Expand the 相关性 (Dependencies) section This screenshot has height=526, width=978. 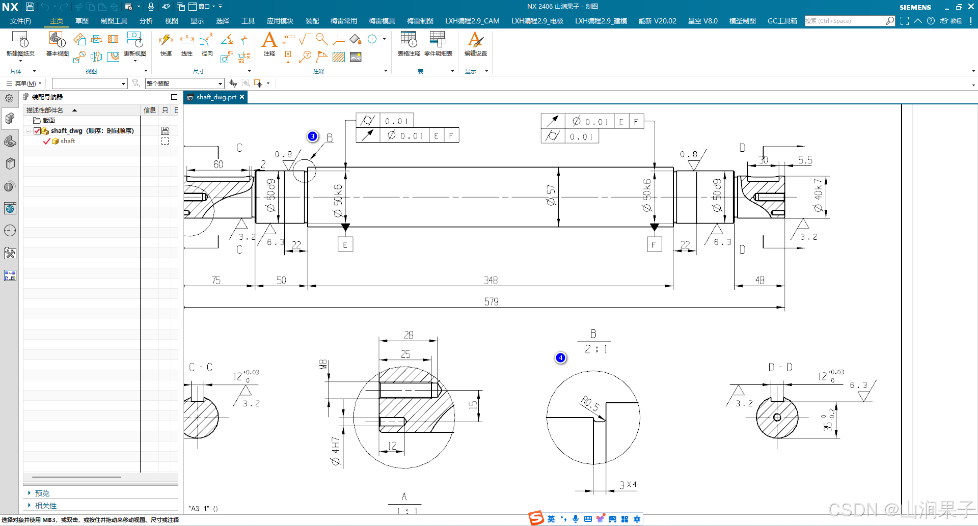pos(30,505)
